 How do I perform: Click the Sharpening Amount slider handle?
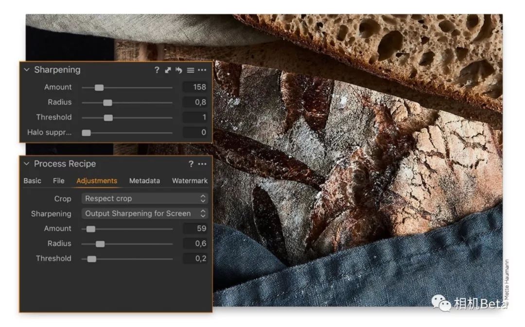pos(99,87)
